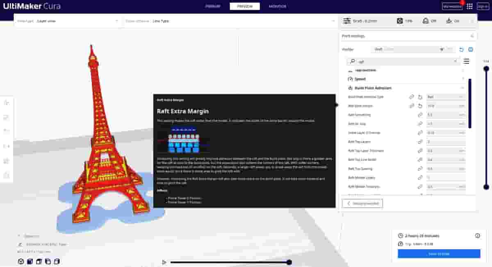Select the Rotate tool in left toolbar
This screenshot has width=492, height=267.
(x=7, y=131)
